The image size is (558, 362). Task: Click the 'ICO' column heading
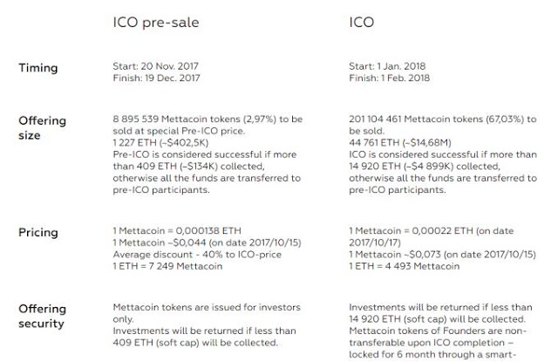362,22
